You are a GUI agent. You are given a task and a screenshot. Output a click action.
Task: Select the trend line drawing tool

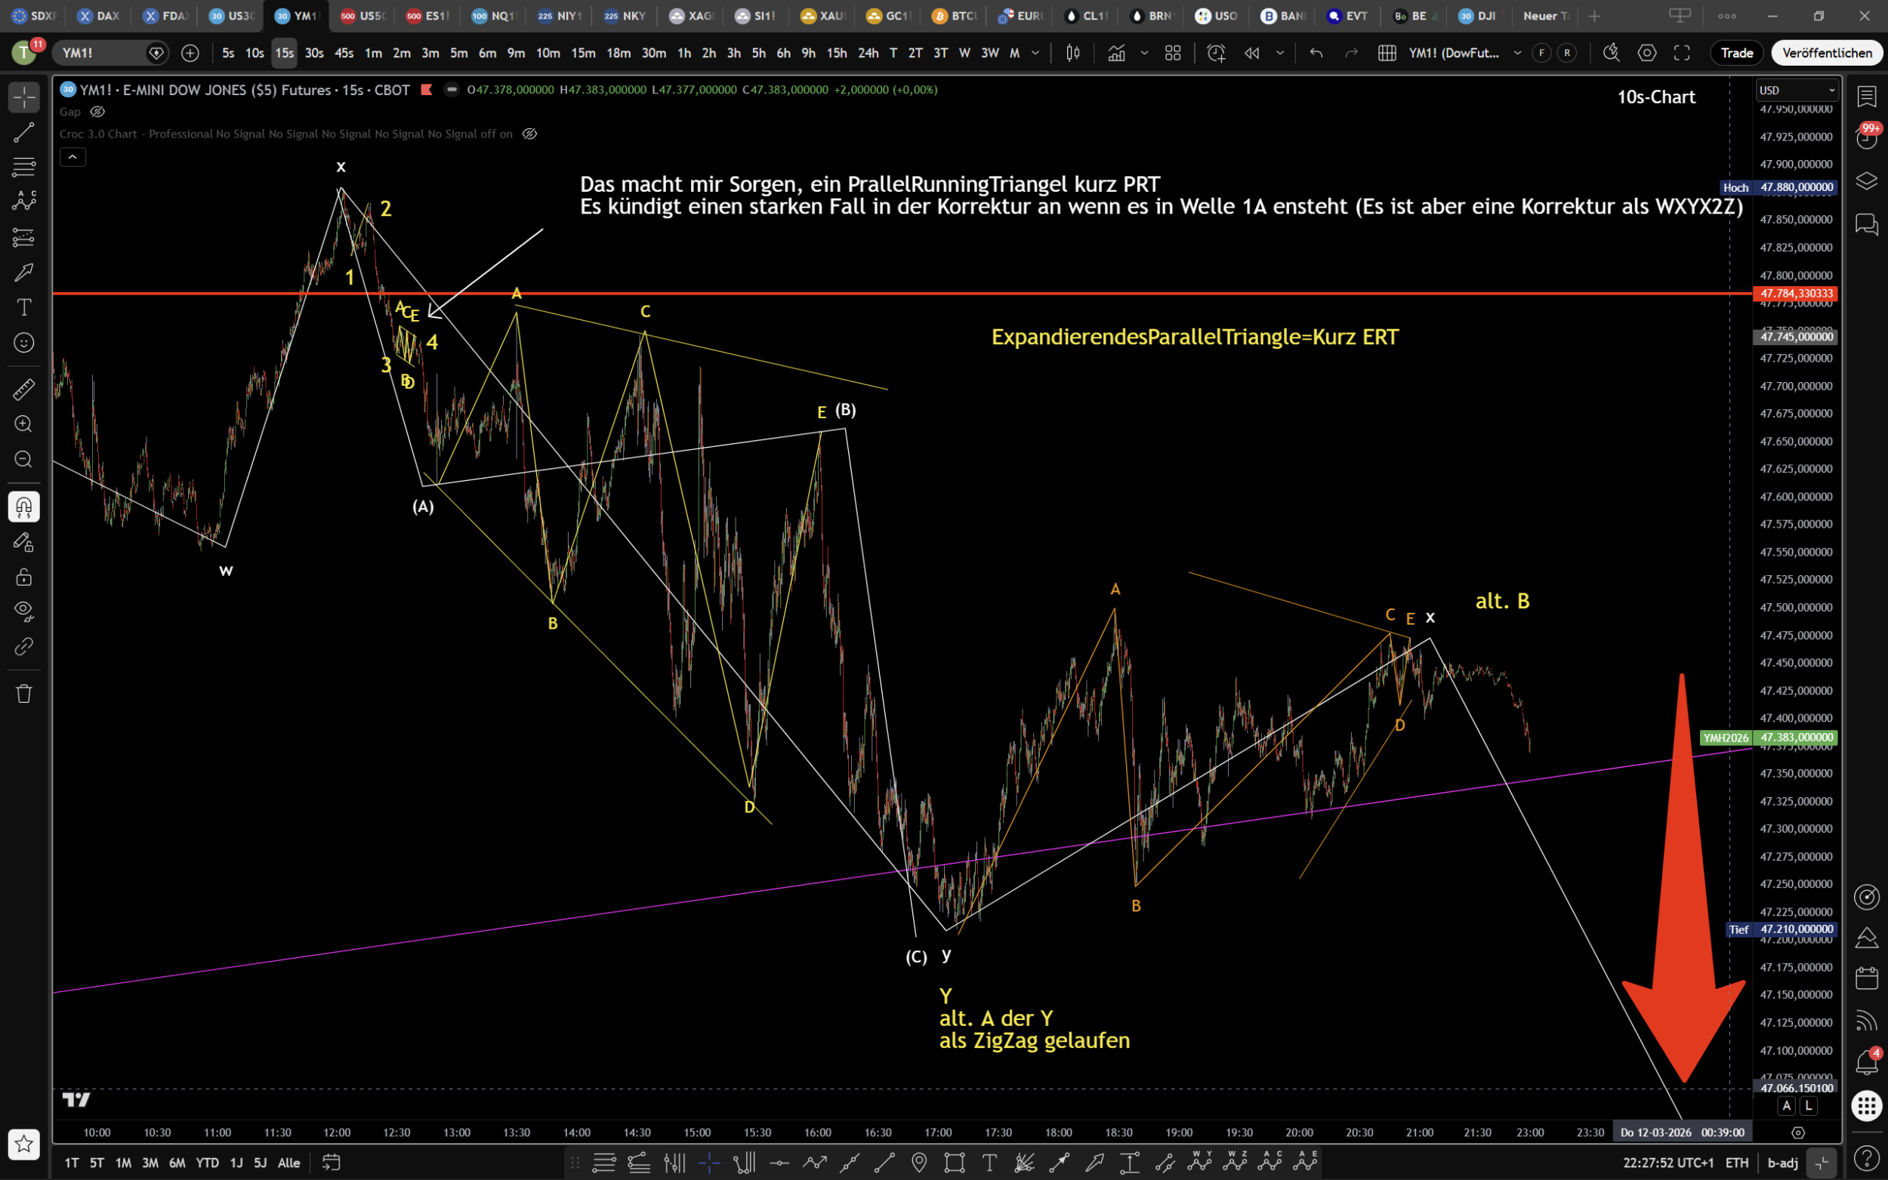(x=23, y=133)
